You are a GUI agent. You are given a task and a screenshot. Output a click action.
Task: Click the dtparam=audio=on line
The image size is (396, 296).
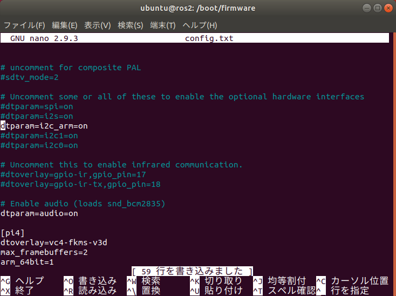[x=39, y=213]
